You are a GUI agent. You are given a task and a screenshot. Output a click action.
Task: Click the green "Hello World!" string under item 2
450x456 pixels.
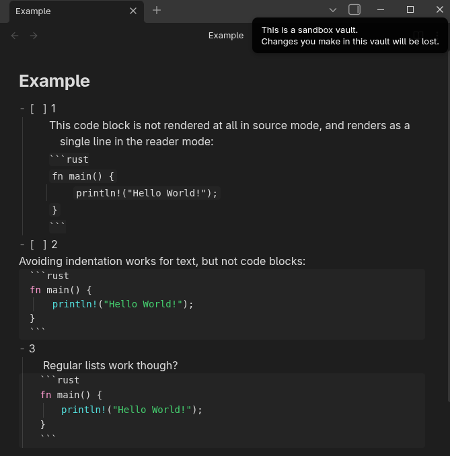pos(143,304)
